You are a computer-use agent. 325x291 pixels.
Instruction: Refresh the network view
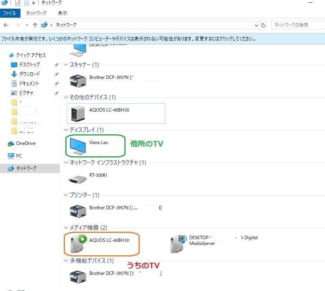click(263, 25)
